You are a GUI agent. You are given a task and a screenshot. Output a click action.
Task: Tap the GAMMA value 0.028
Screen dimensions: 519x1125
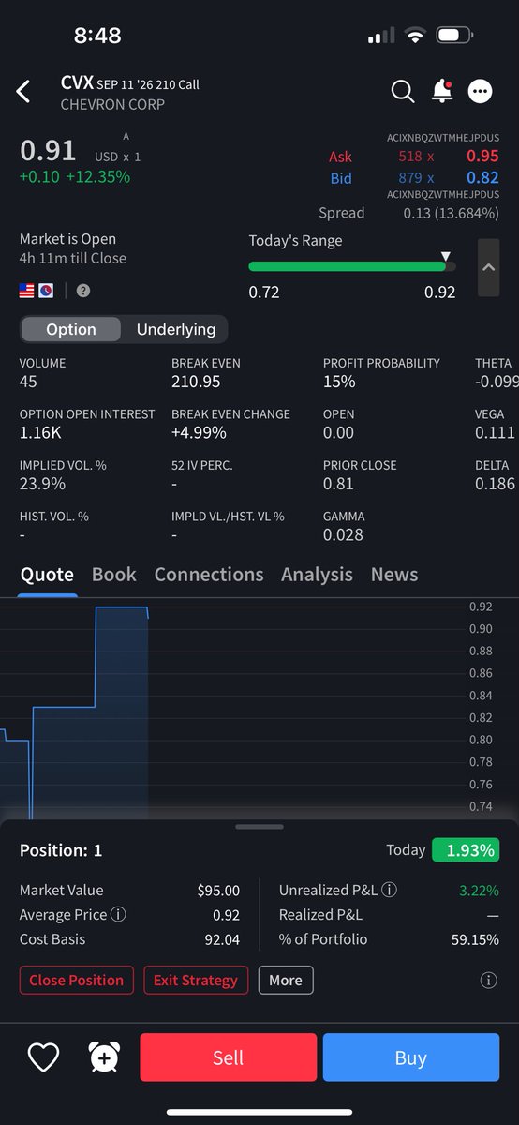click(x=343, y=535)
